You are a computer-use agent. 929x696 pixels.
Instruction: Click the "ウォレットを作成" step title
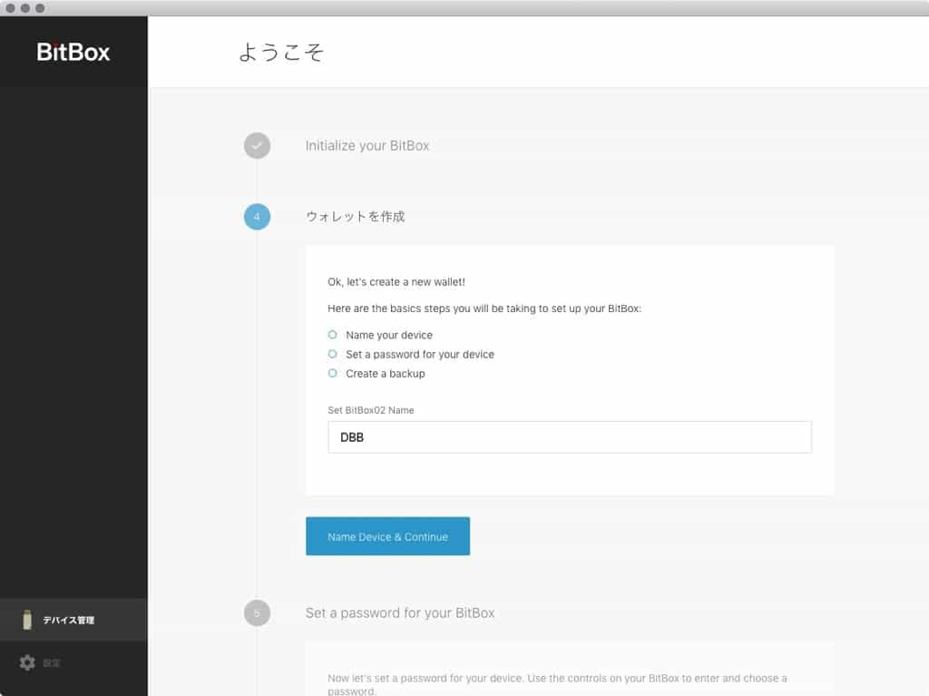(356, 216)
